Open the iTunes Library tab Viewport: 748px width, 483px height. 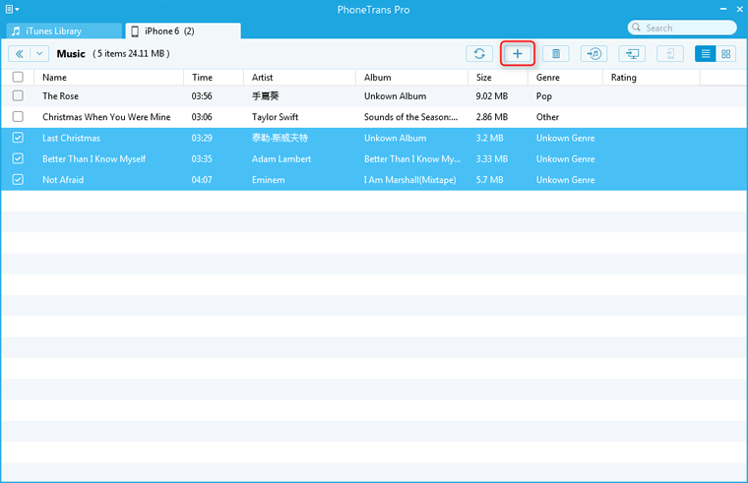click(61, 31)
